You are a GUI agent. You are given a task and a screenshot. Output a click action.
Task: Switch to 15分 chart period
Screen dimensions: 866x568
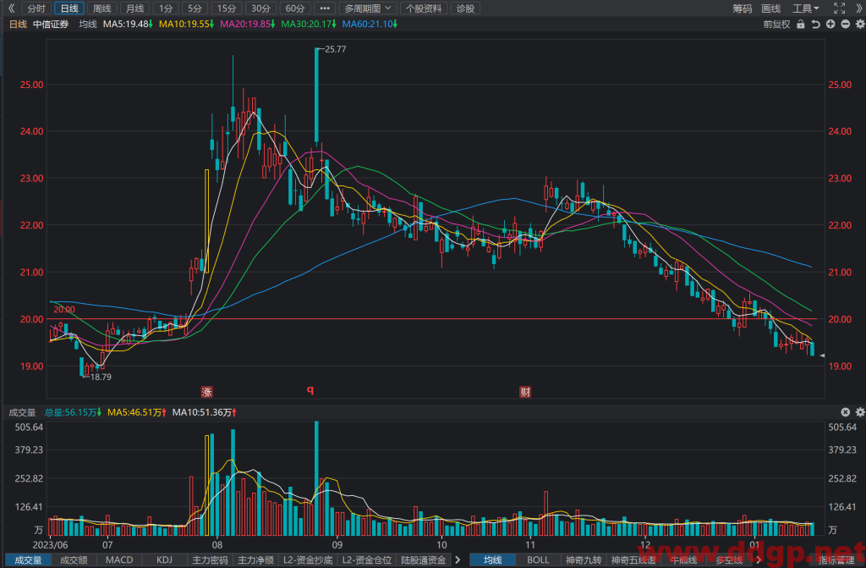tap(227, 8)
